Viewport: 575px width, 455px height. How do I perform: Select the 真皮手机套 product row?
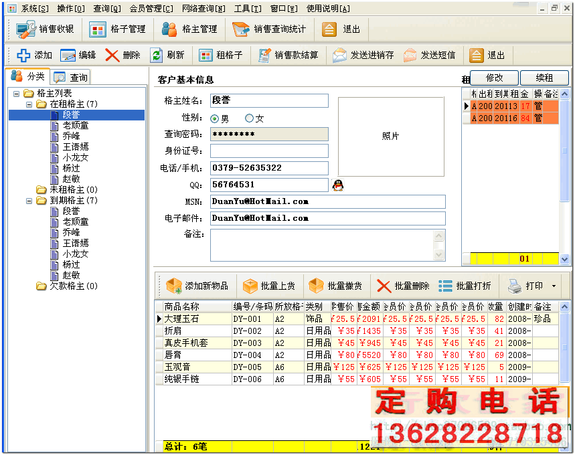click(357, 343)
